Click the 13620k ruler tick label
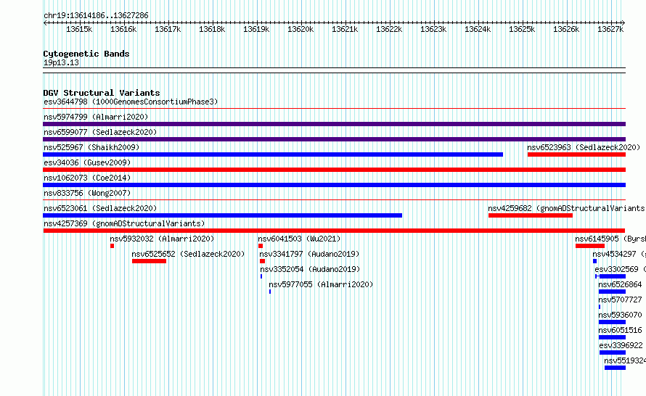646x396 pixels. tap(300, 29)
